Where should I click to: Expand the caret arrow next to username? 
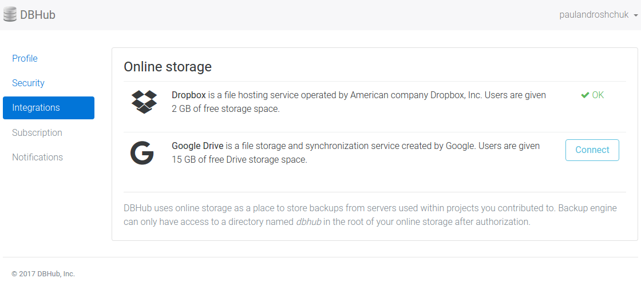[x=636, y=15]
